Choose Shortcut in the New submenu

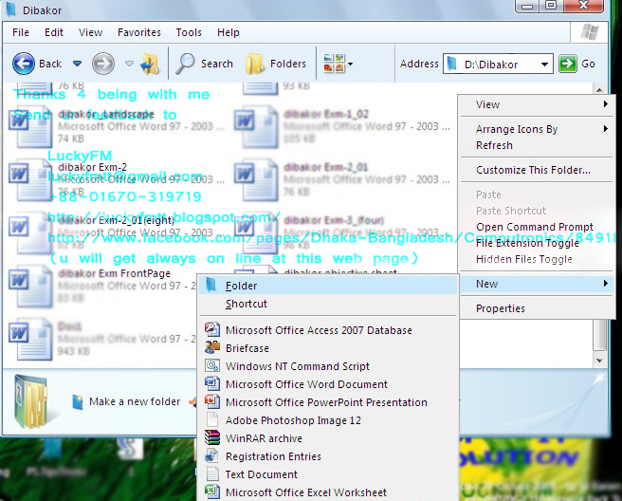click(x=328, y=304)
